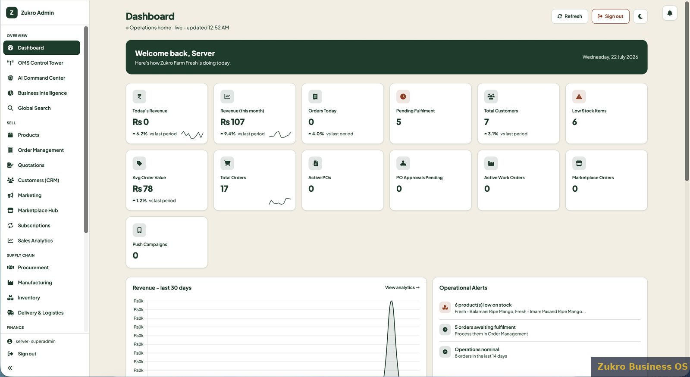Image resolution: width=690 pixels, height=377 pixels.
Task: Click the Total Orders sparkline
Action: pos(280,201)
